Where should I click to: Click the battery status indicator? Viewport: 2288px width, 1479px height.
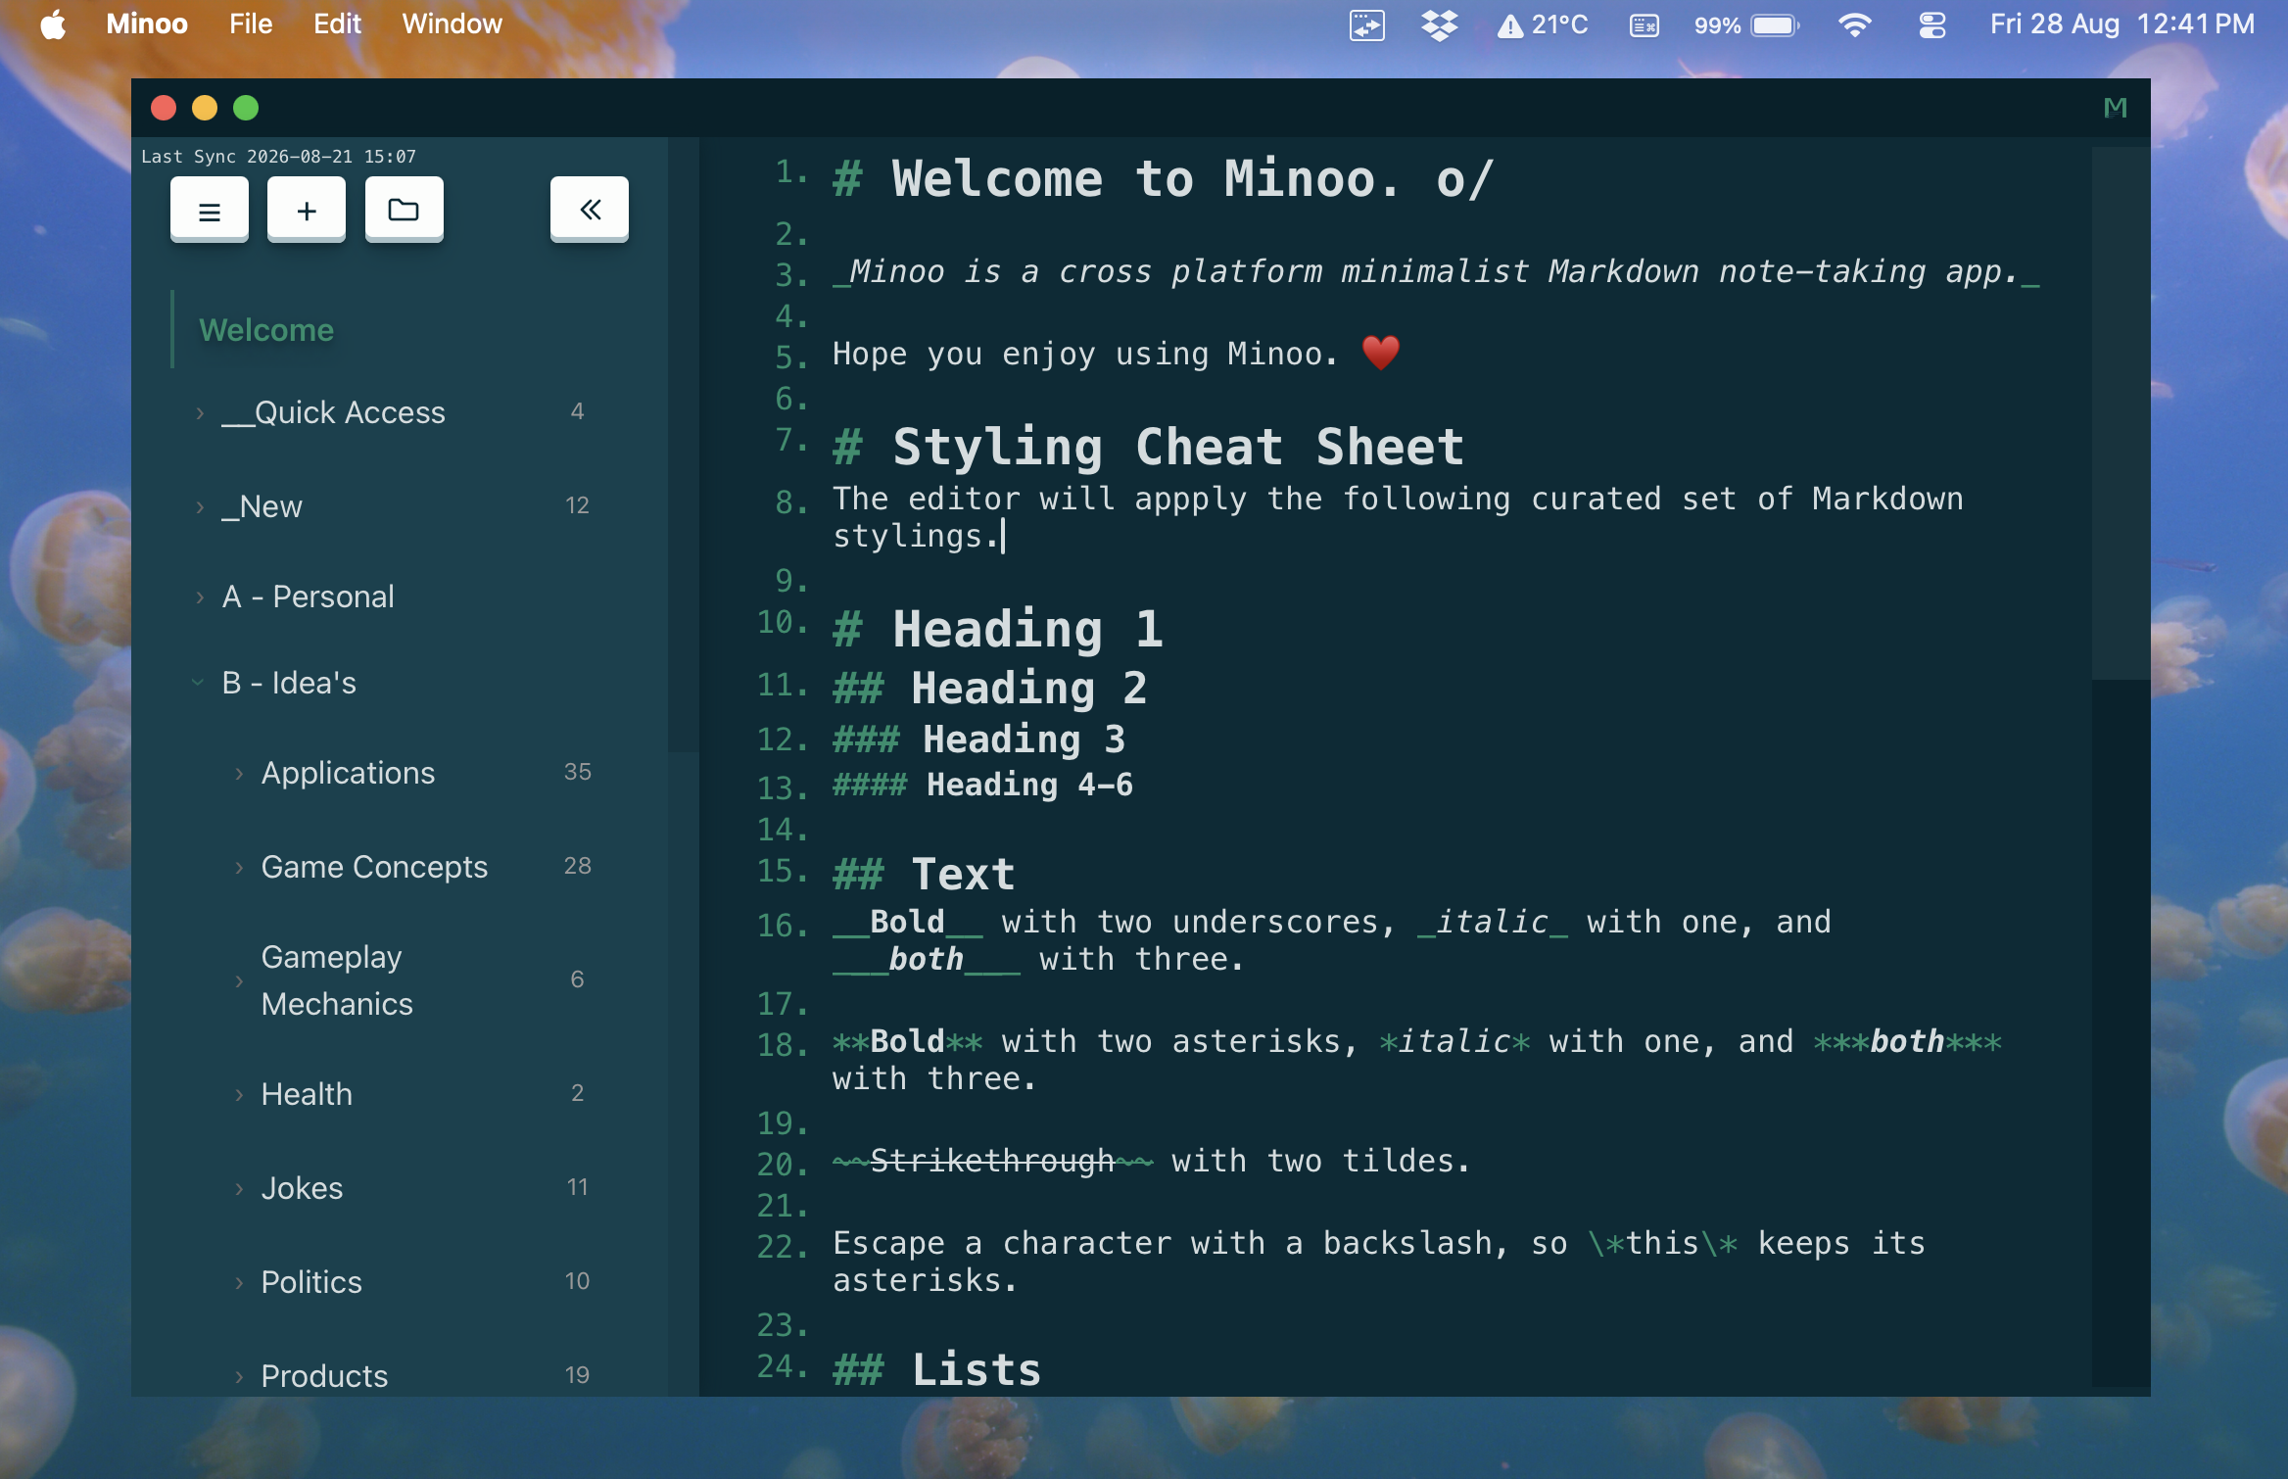(x=1747, y=24)
